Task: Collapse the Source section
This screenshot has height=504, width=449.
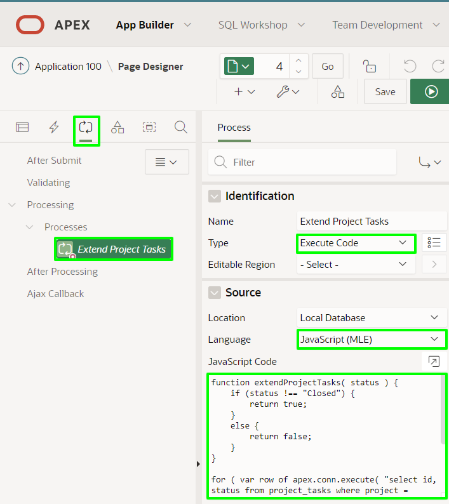Action: [215, 293]
